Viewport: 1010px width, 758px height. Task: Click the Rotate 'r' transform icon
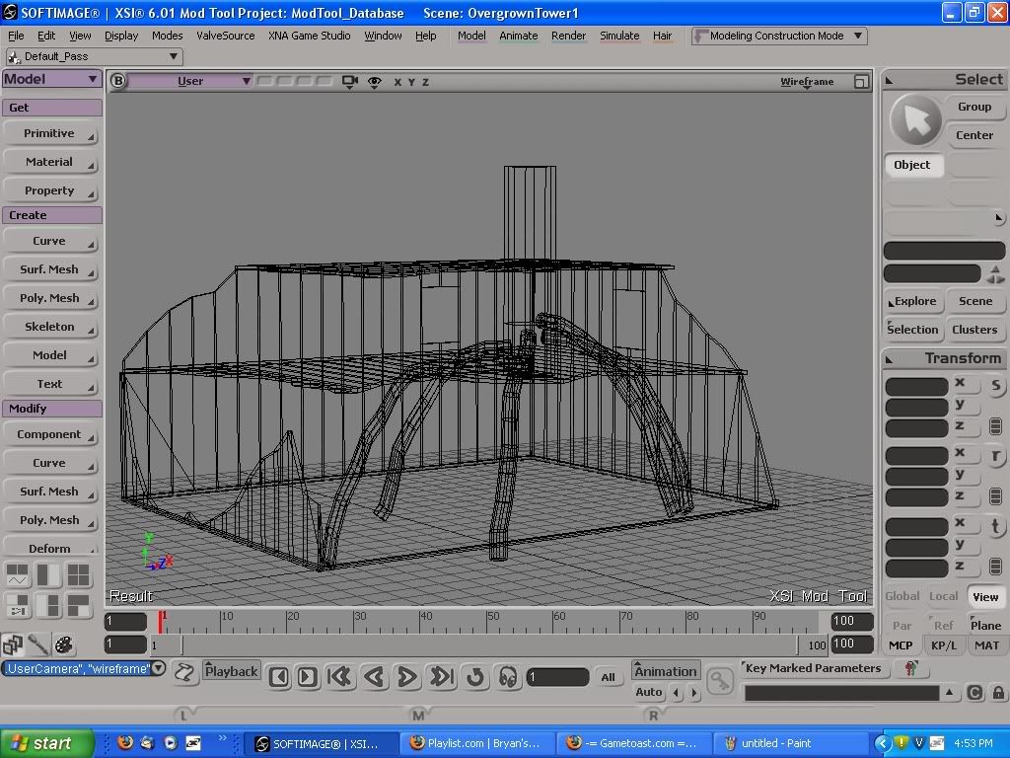[996, 456]
